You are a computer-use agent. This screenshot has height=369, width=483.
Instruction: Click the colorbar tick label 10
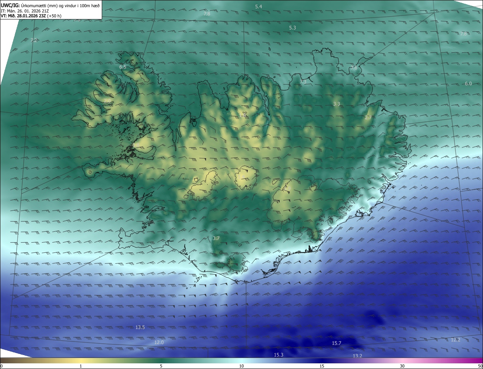(241, 366)
